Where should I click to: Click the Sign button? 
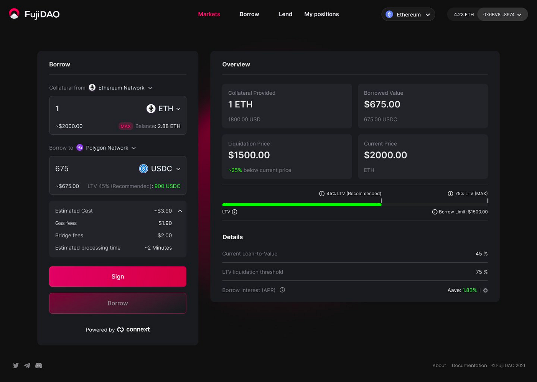point(118,277)
